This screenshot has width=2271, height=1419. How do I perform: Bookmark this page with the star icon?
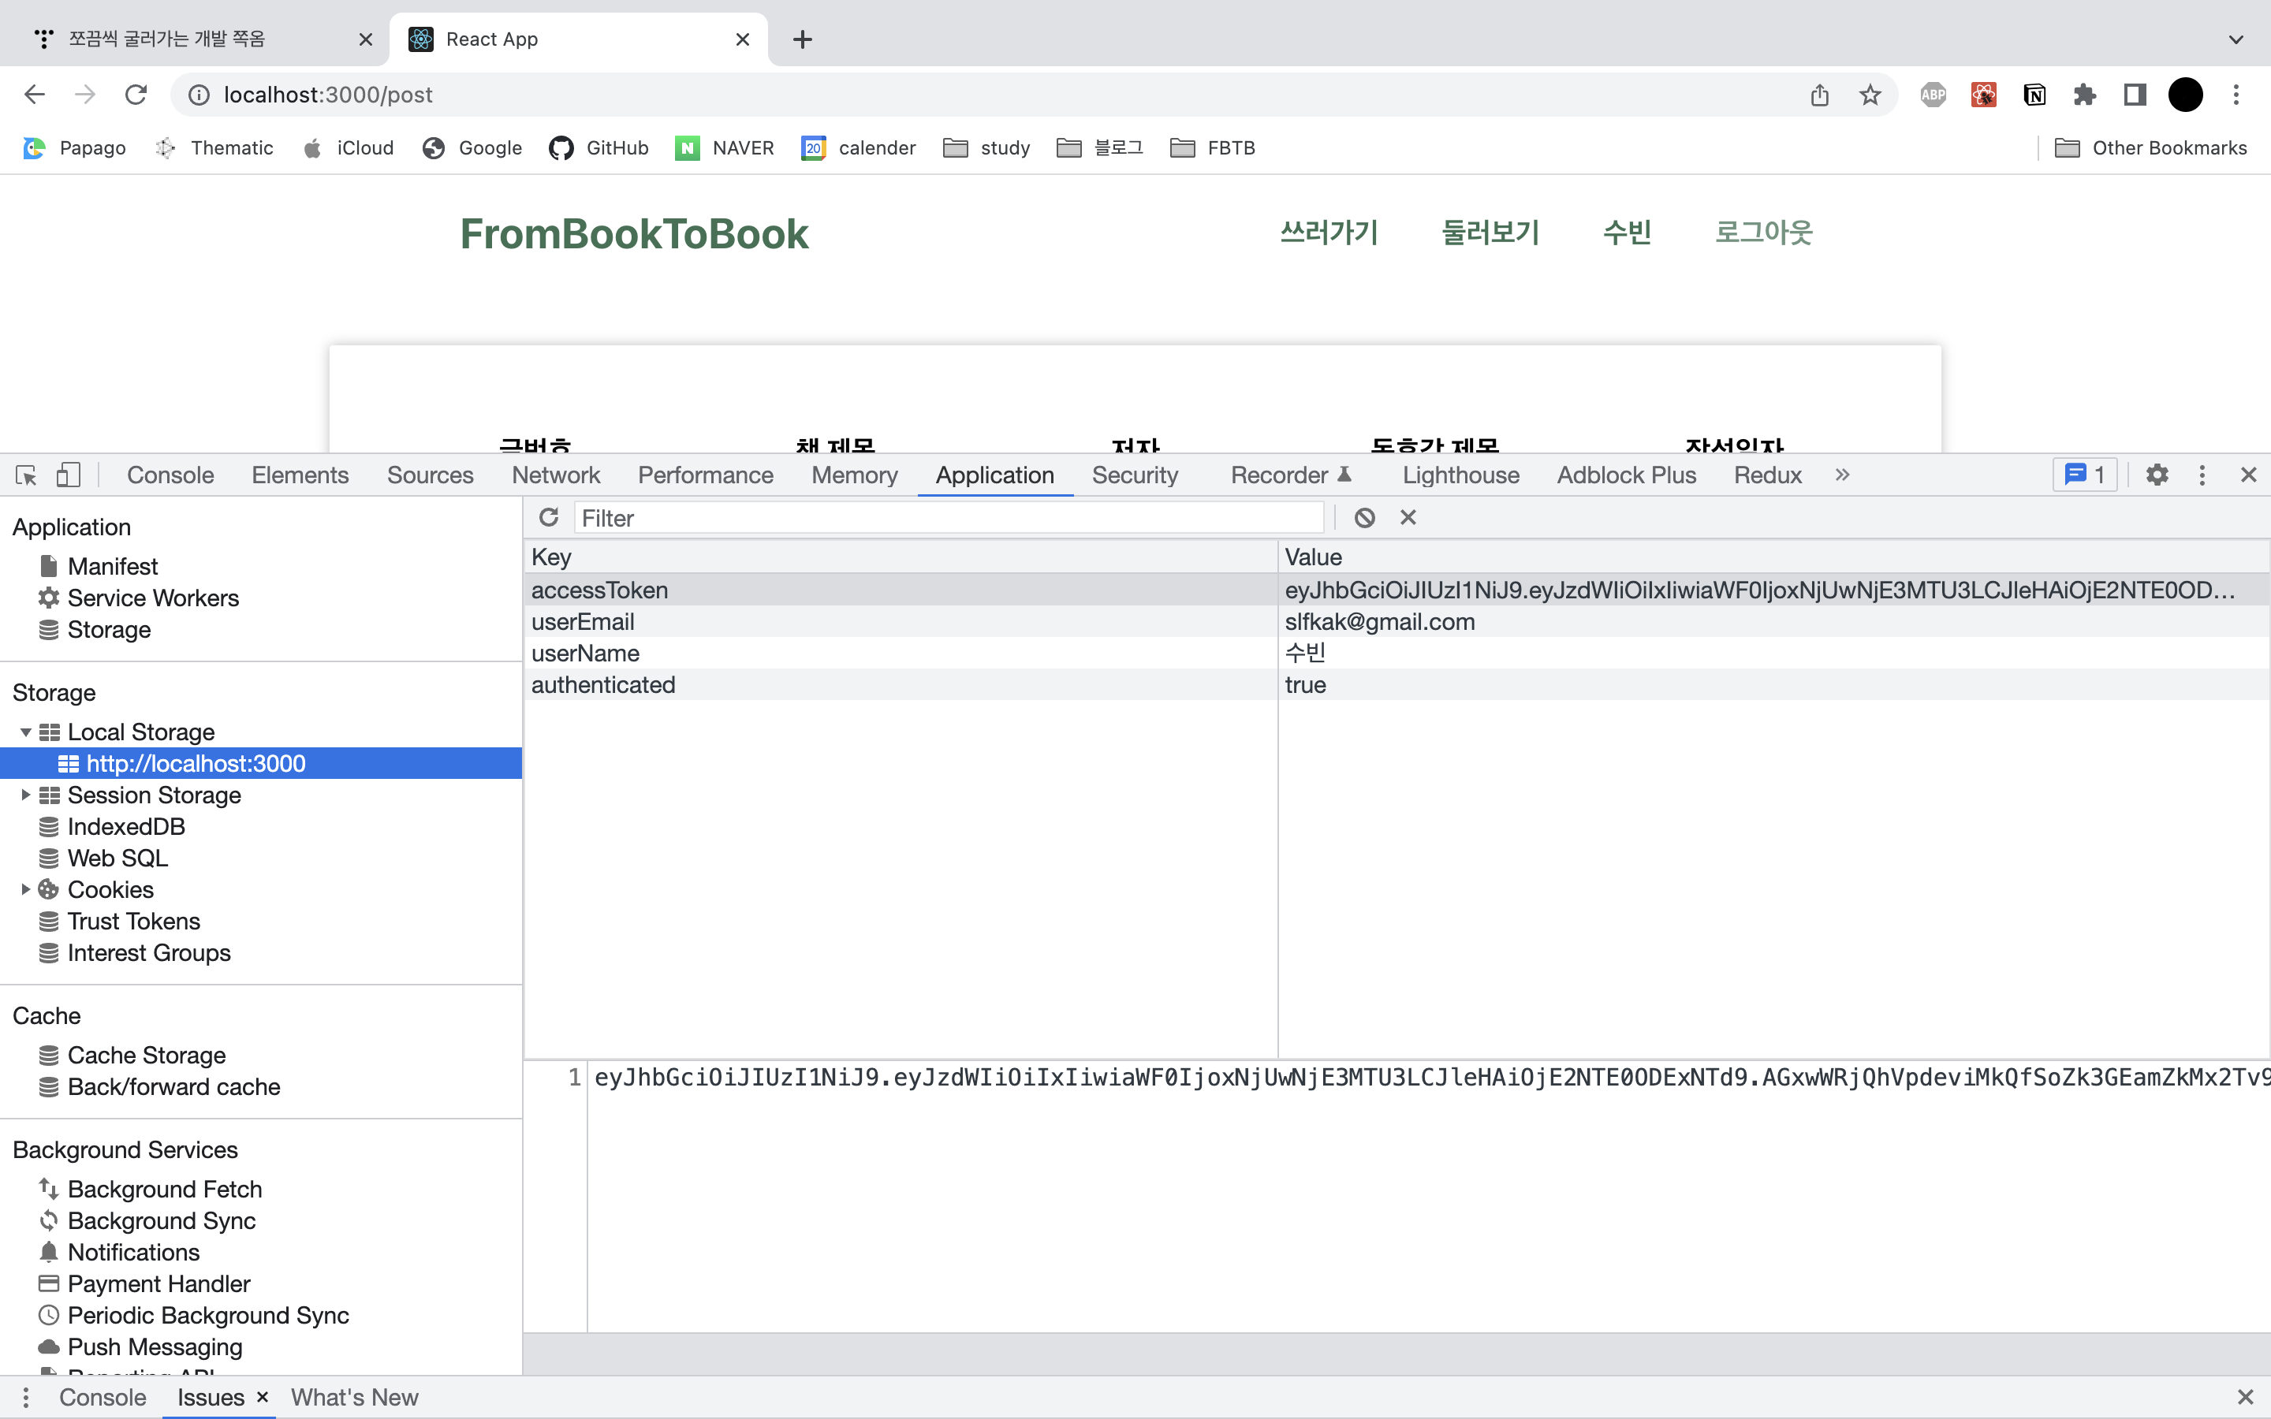coord(1870,95)
